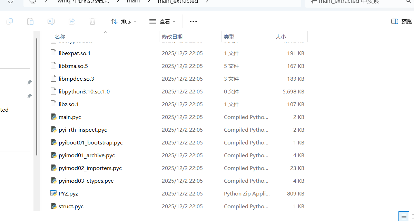Select the pyimod02_importers.pyc Python icon

point(53,168)
